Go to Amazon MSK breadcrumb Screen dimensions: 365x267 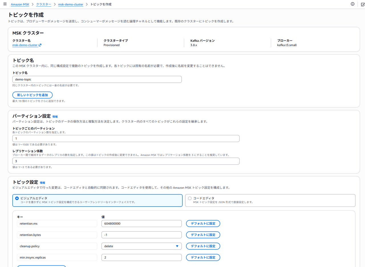coord(20,5)
